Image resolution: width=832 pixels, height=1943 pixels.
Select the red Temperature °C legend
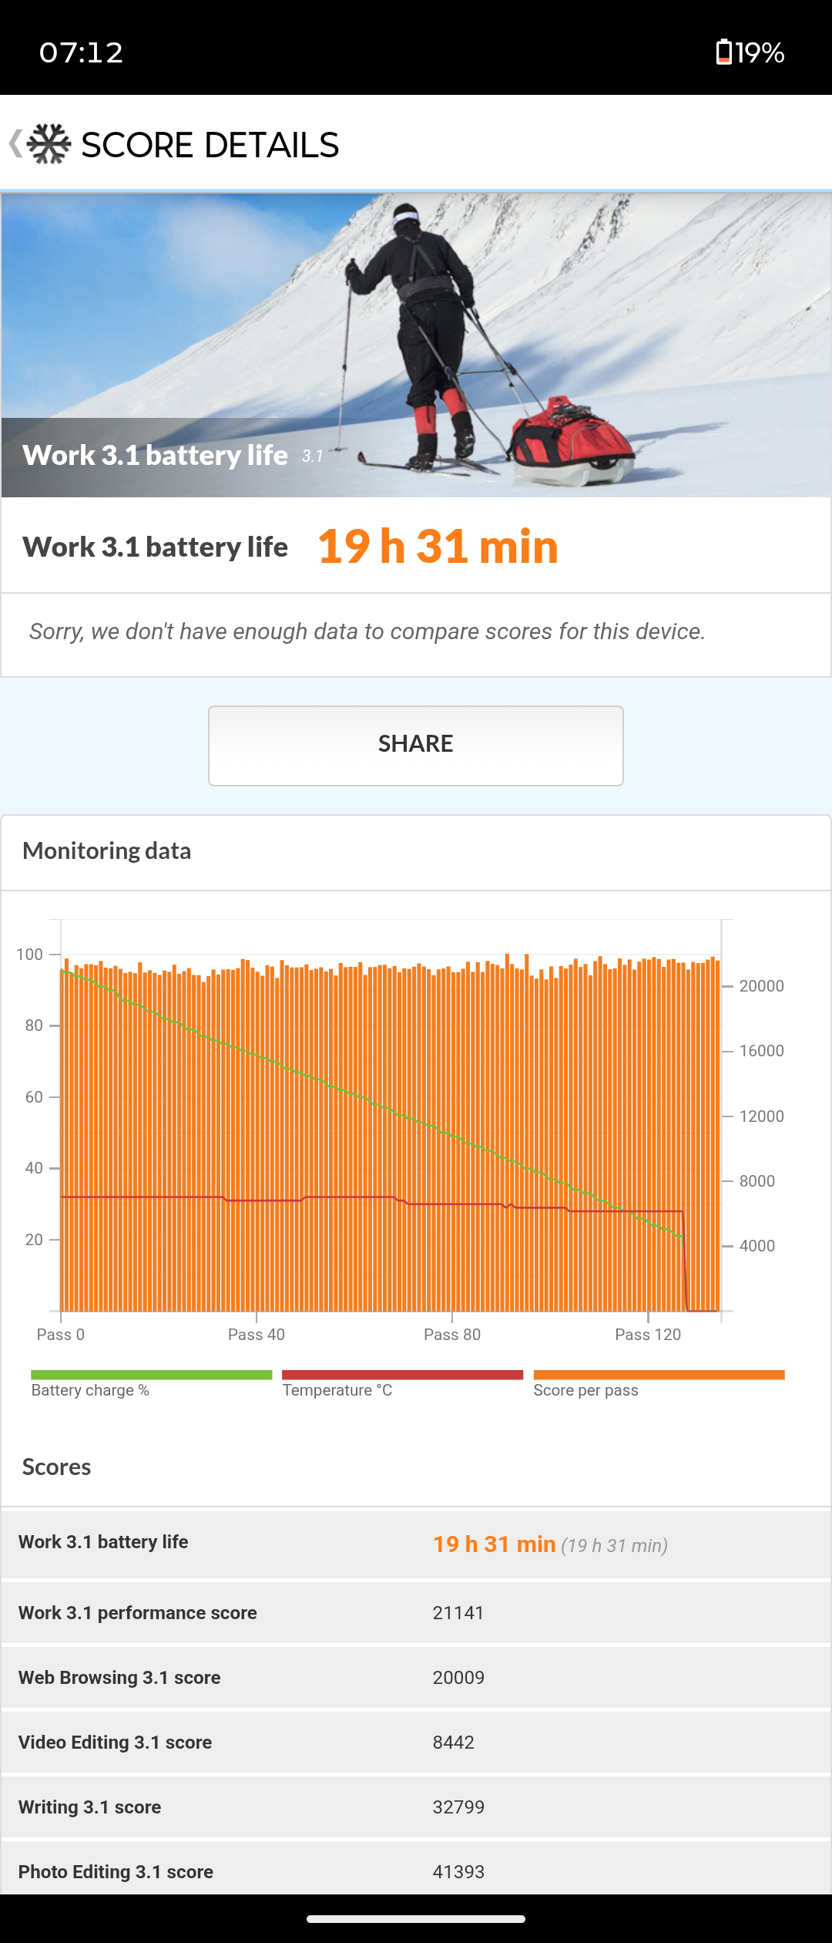point(402,1384)
